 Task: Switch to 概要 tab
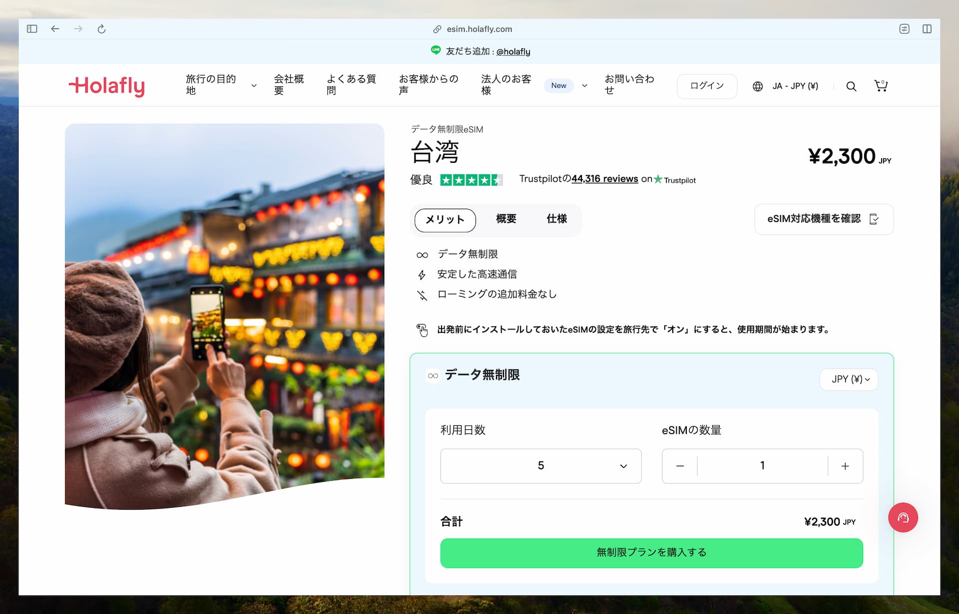pos(506,219)
